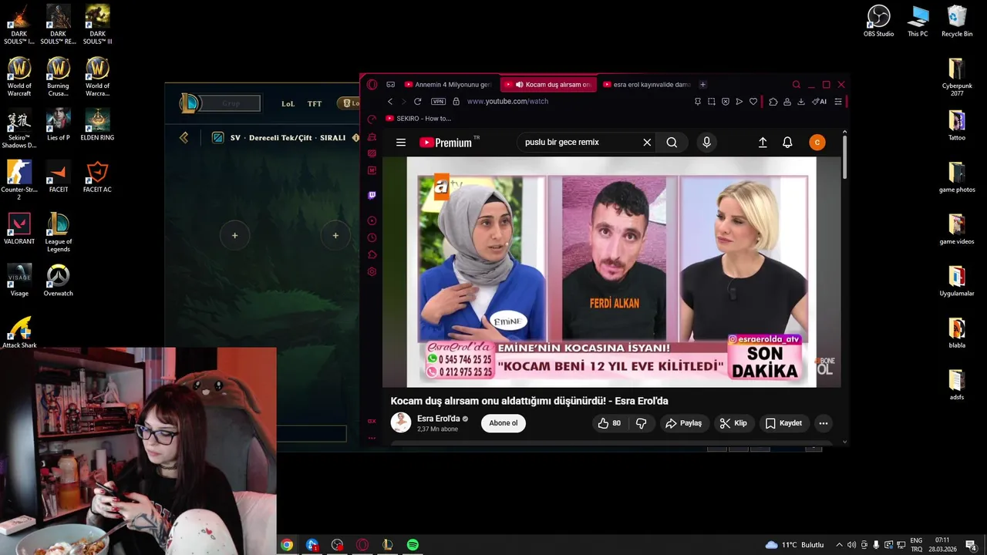Open the downloads arrow icon
987x555 pixels.
(x=801, y=102)
